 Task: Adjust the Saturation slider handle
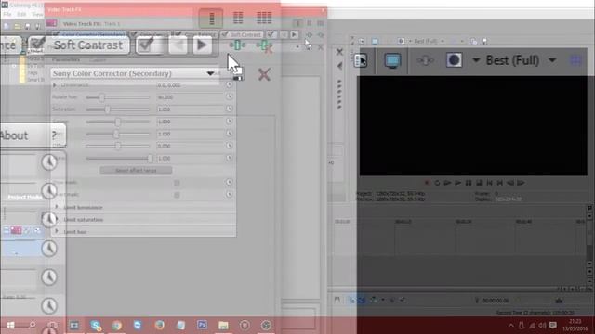click(108, 109)
